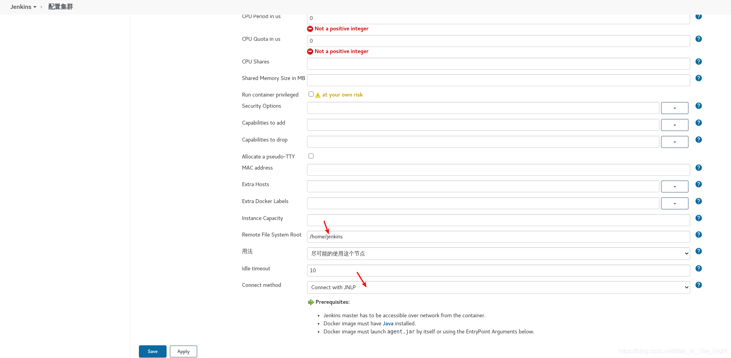
Task: Click the warning icon beside 'at your own risk'
Action: coord(318,95)
